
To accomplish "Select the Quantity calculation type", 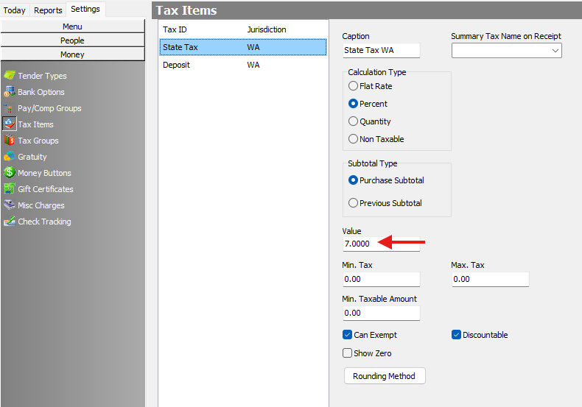I will click(353, 121).
